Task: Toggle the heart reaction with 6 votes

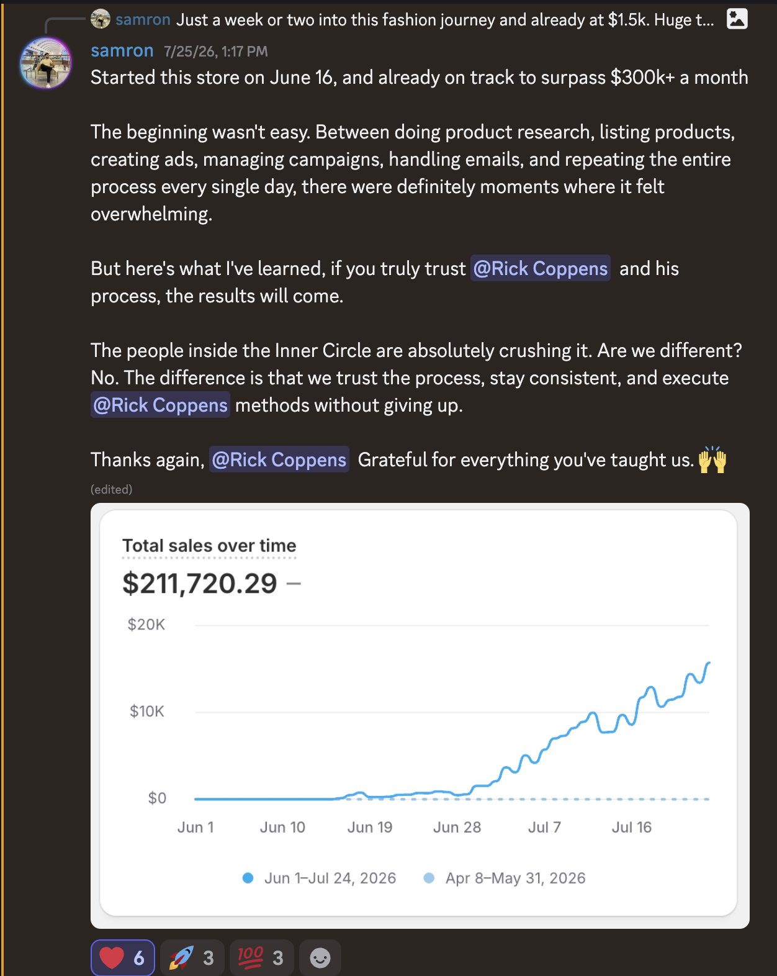Action: 123,957
